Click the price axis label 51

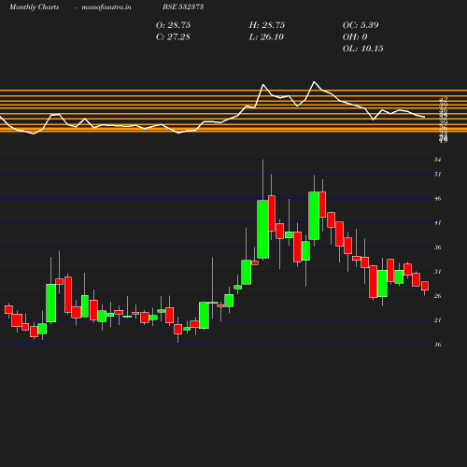pos(438,174)
